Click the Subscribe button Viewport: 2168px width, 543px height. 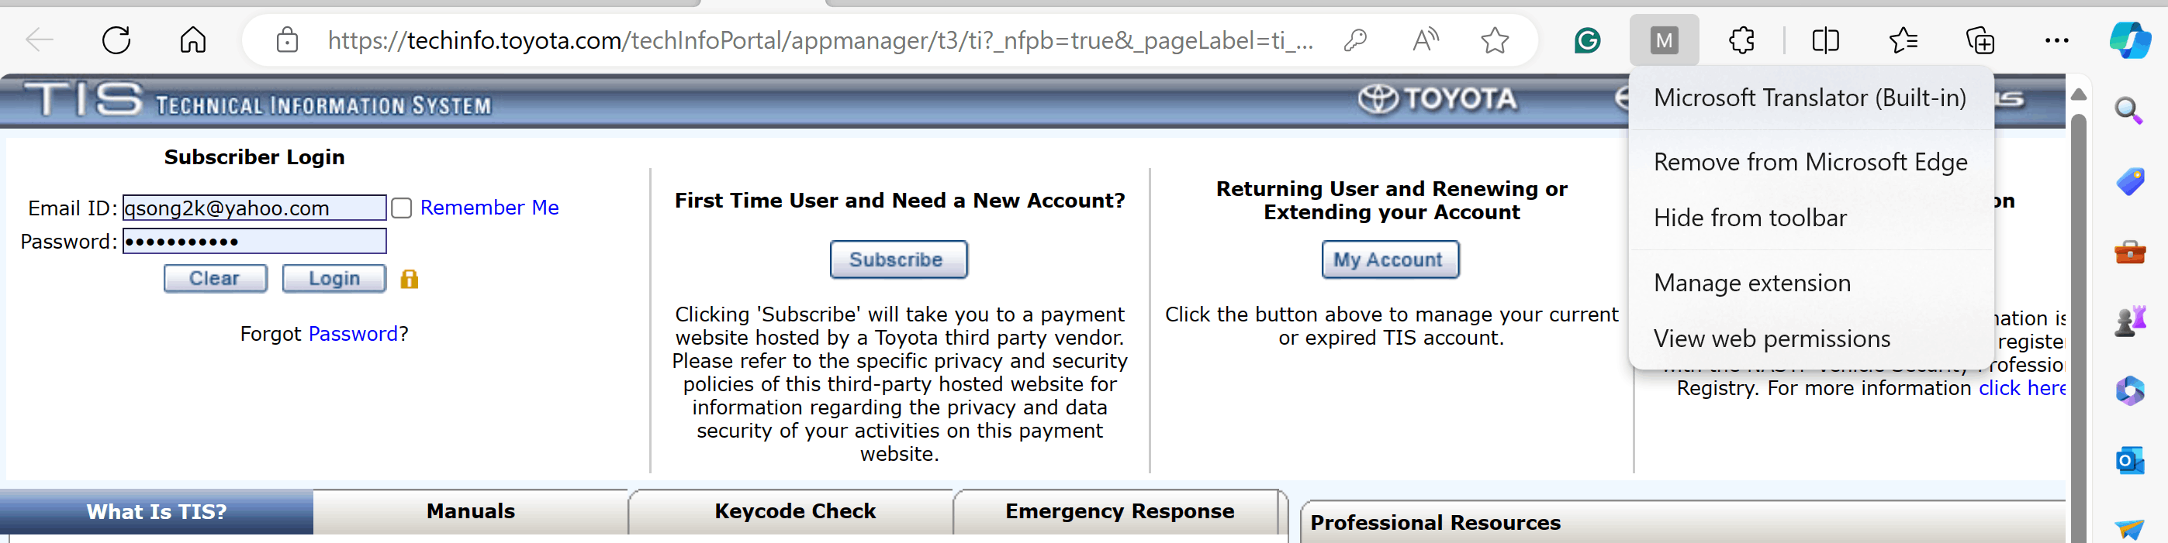pos(898,259)
